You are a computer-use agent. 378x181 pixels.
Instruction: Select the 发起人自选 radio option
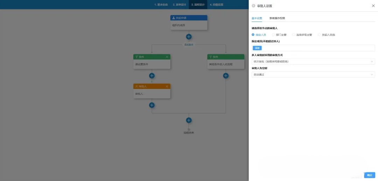pos(319,35)
